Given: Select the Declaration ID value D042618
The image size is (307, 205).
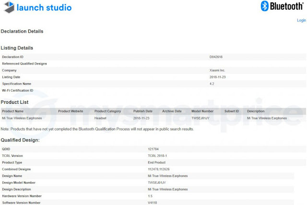Looking at the screenshot, I should point(216,57).
